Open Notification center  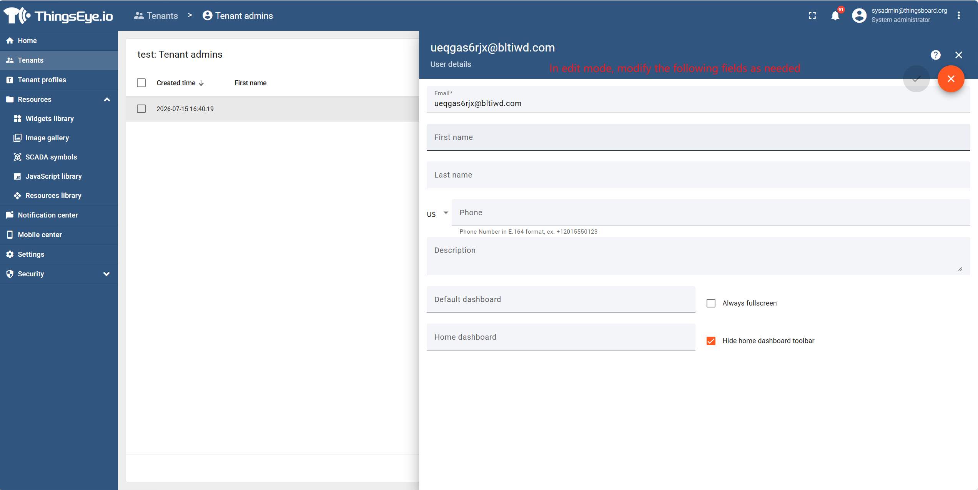[59, 215]
